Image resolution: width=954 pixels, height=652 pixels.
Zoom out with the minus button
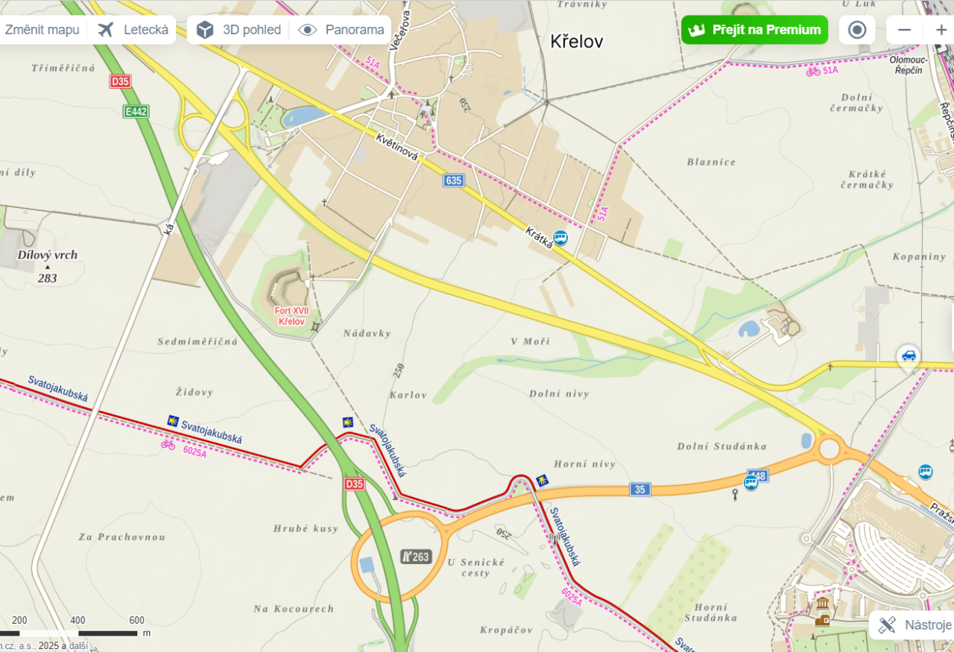905,30
